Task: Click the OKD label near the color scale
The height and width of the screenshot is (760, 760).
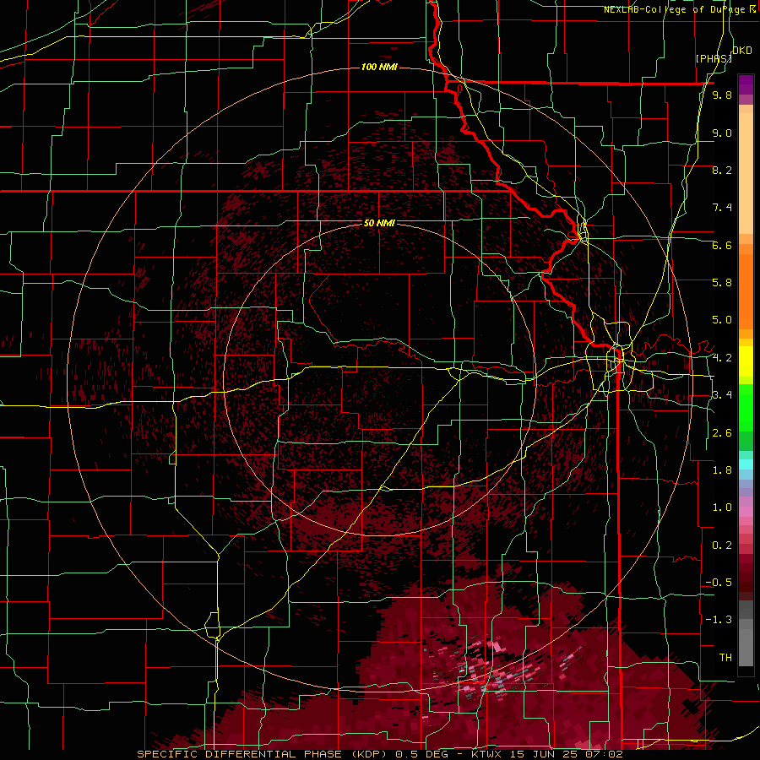Action: (x=742, y=51)
